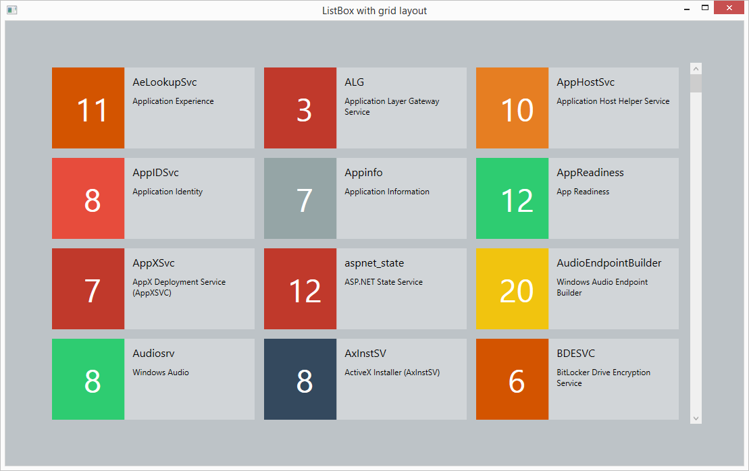Click the scrollbar down arrow
This screenshot has width=749, height=471.
pyautogui.click(x=696, y=417)
